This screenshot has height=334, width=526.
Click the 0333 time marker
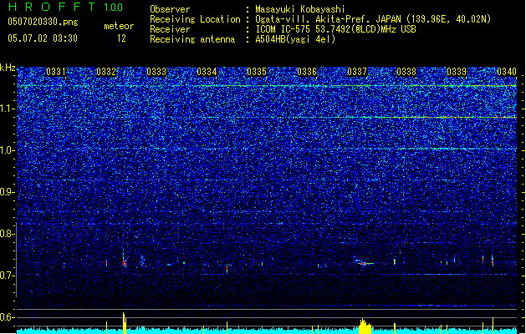pos(156,72)
